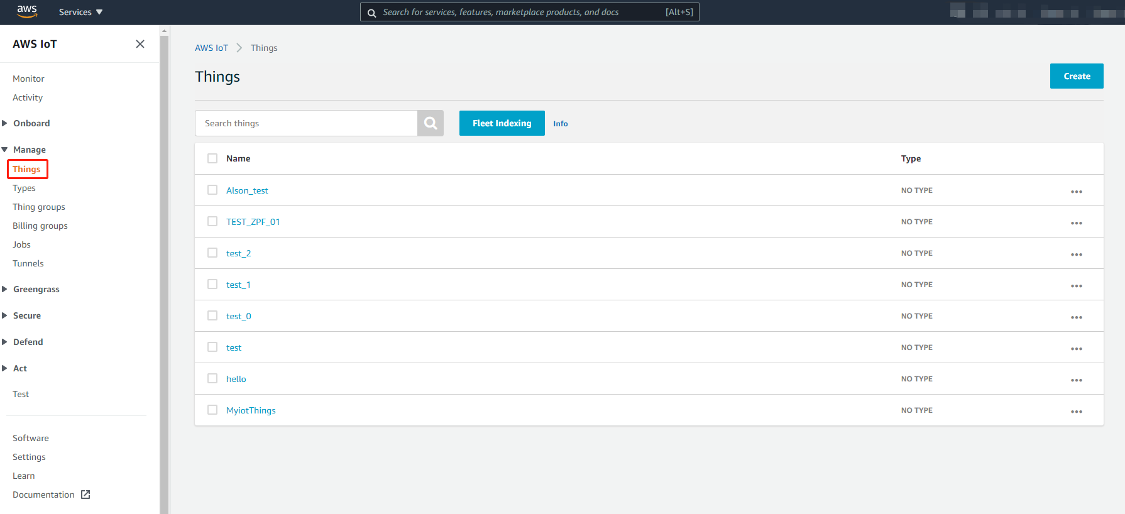Open the TEST_ZPF_01 thing
1125x514 pixels.
253,222
